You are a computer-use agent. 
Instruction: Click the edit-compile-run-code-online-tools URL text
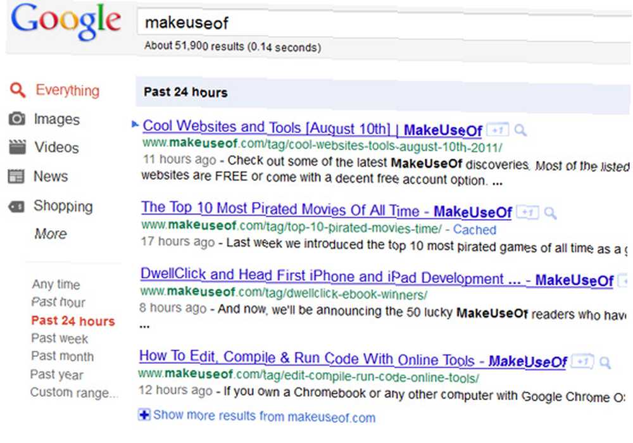[x=308, y=375]
